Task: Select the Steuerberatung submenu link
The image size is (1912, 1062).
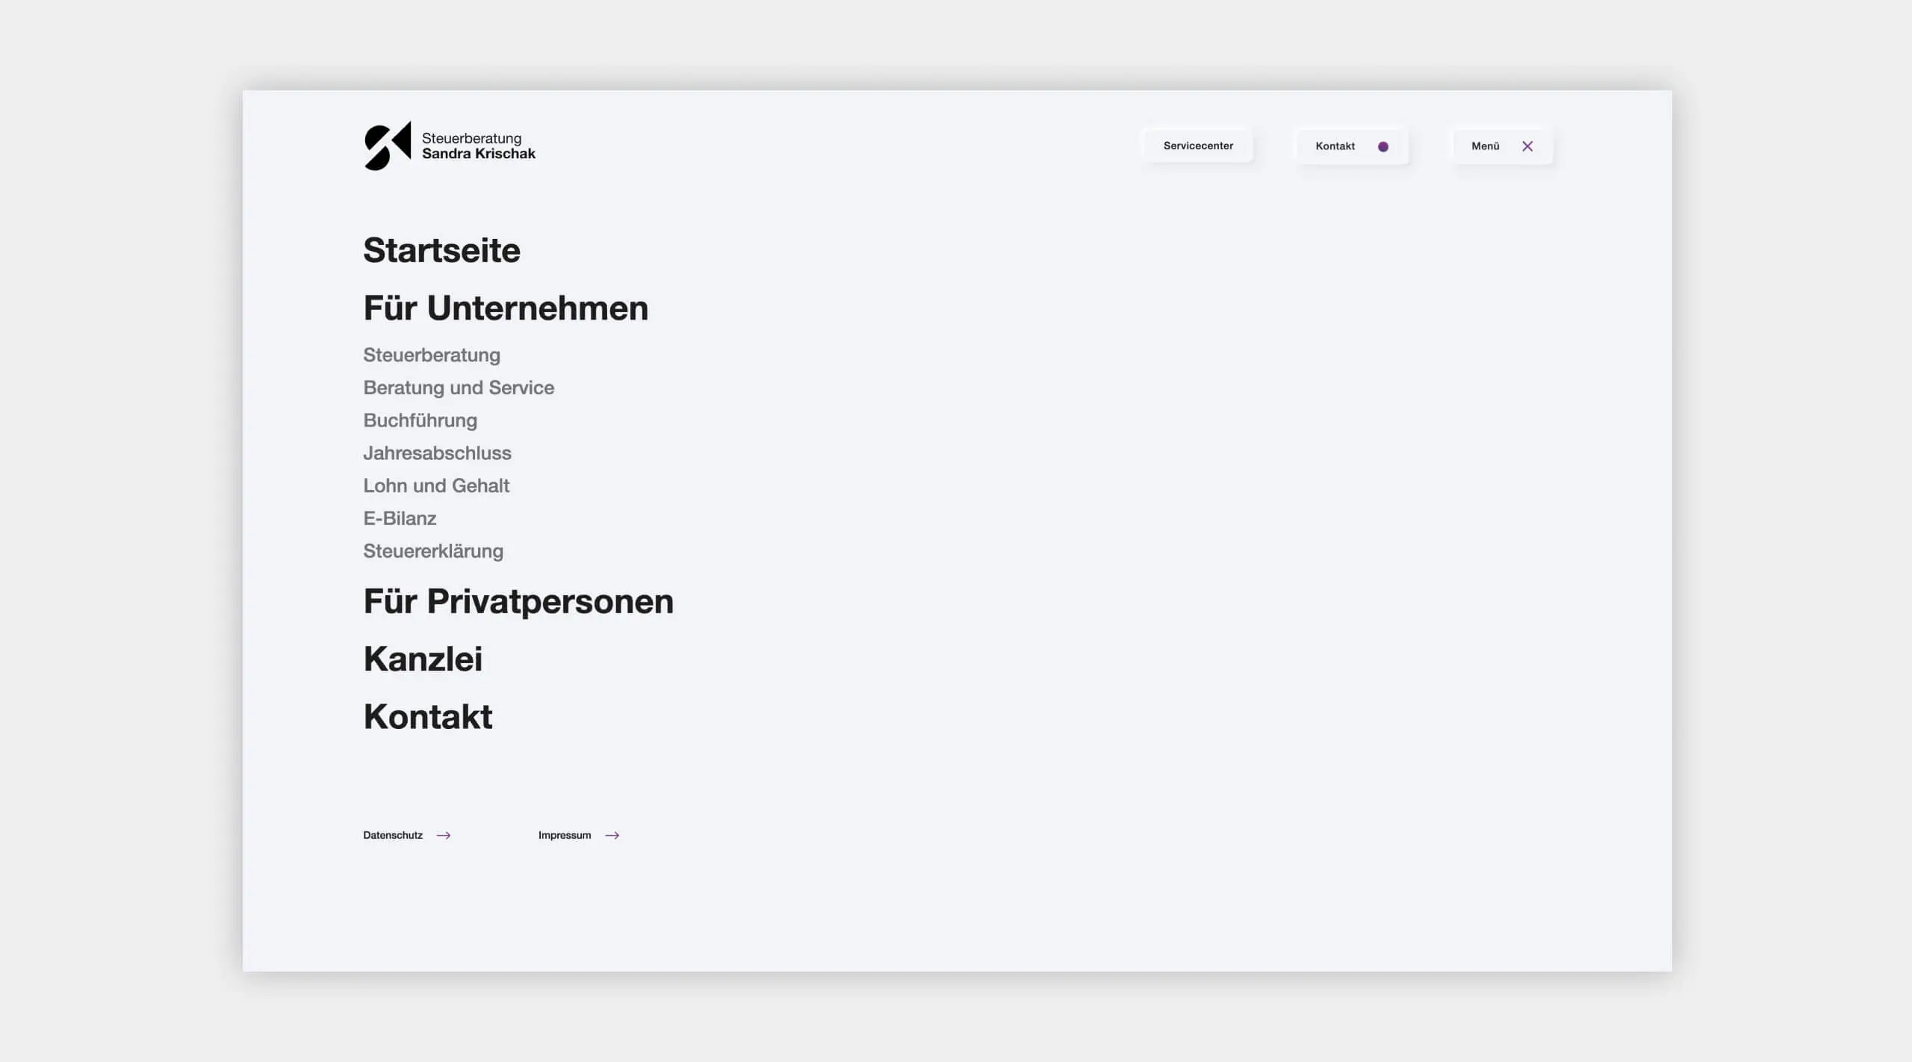Action: click(x=432, y=355)
